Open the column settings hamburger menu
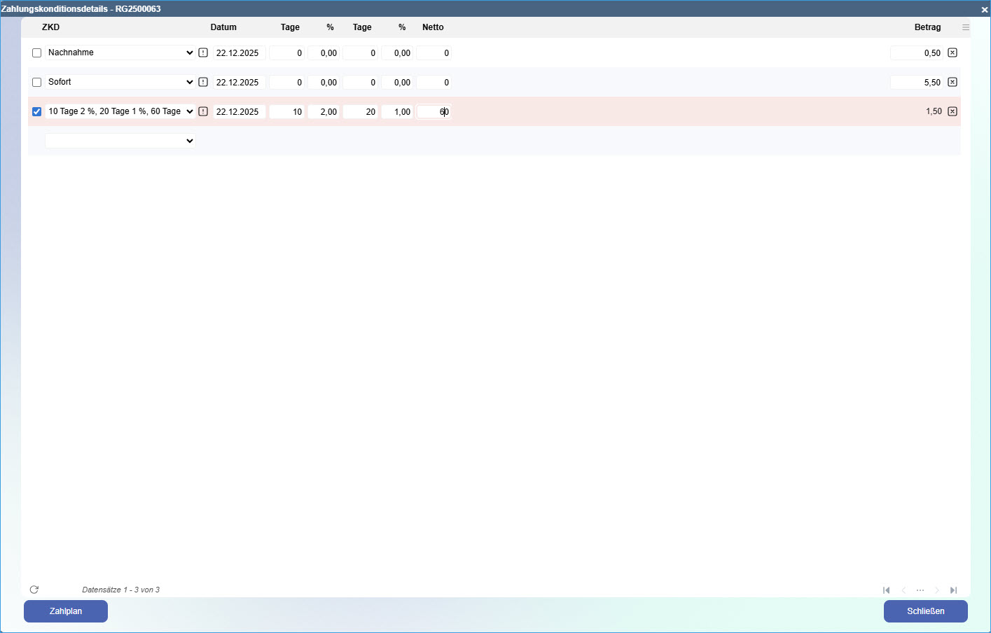 [x=966, y=27]
